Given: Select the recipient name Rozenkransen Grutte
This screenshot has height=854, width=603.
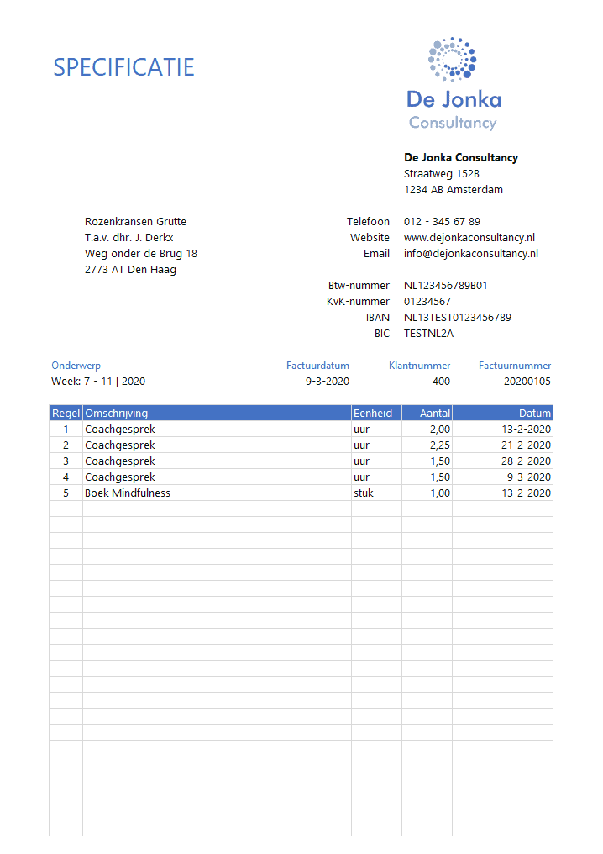Looking at the screenshot, I should [x=135, y=222].
